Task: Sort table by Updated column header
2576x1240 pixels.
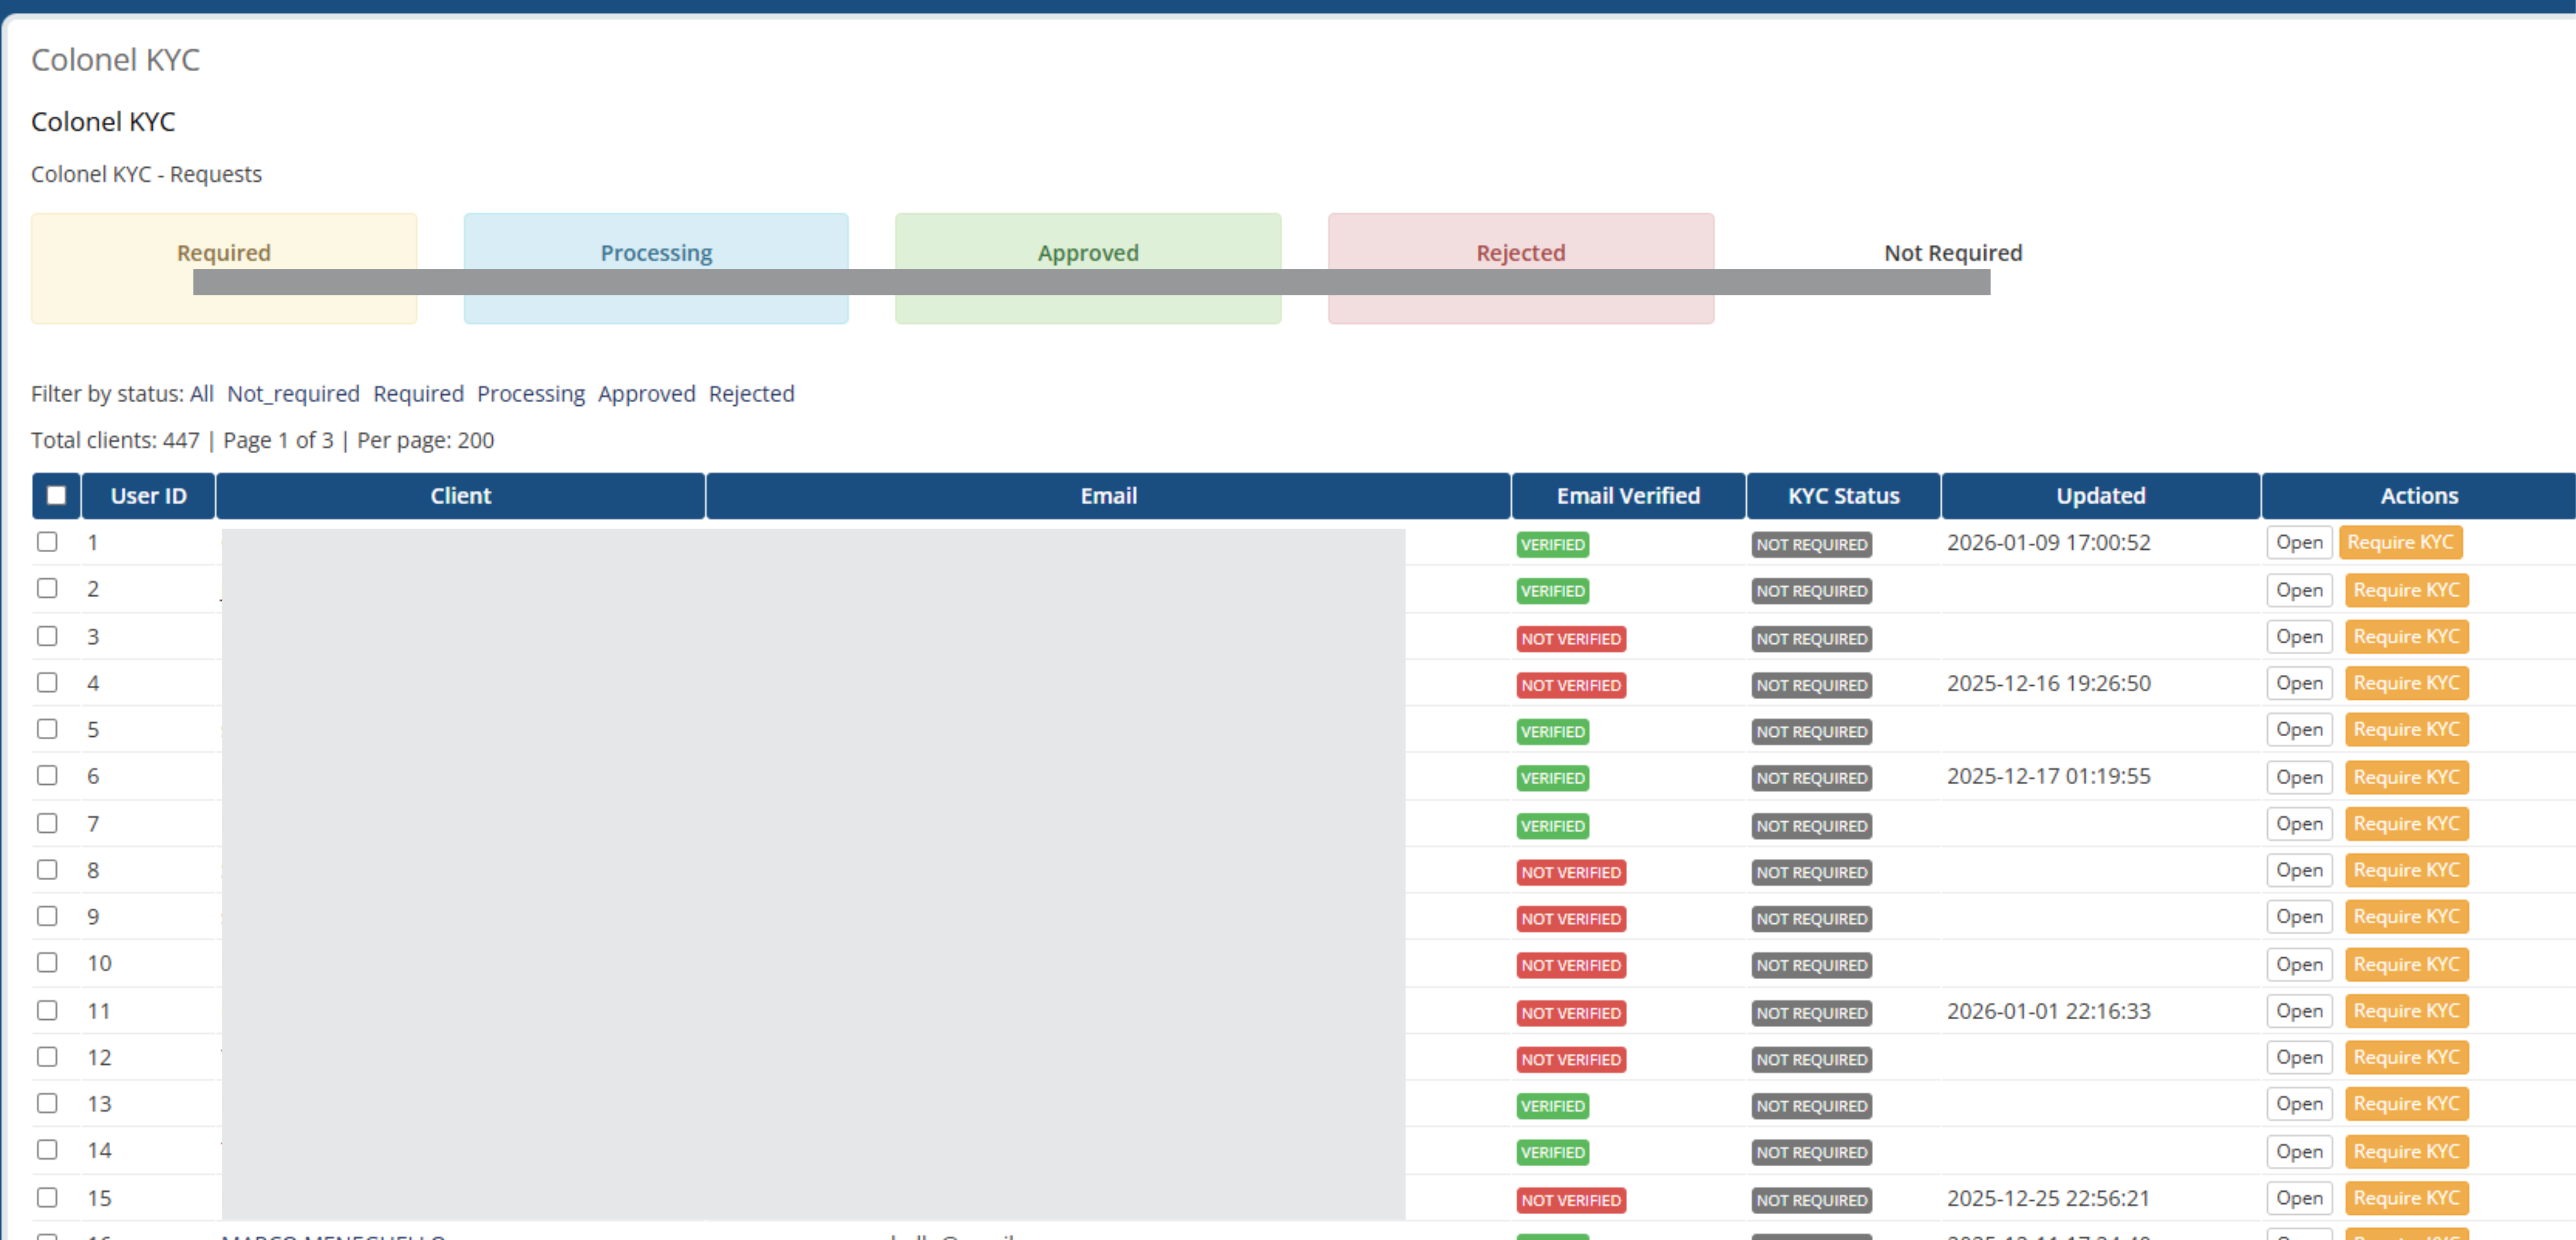Action: tap(2100, 496)
